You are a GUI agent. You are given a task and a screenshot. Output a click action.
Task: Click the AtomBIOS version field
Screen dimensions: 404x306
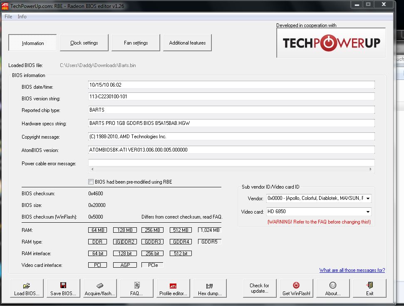[231, 150]
